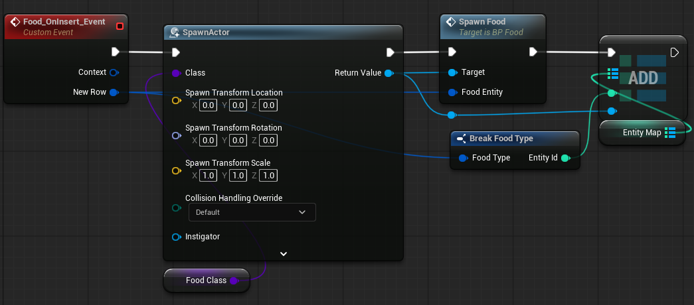The image size is (694, 305).
Task: Click Spawn Transform Location X field
Action: tap(209, 105)
